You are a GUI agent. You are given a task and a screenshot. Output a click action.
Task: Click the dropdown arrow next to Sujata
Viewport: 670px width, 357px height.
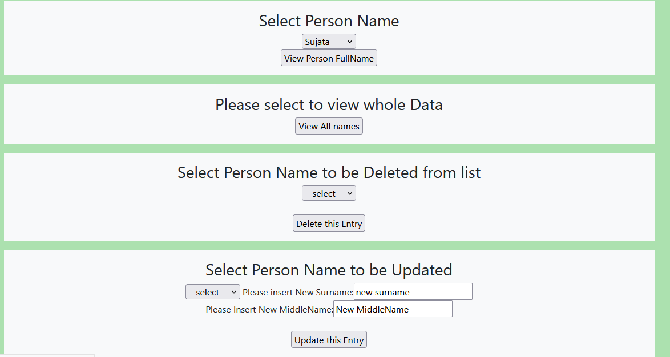pos(349,41)
